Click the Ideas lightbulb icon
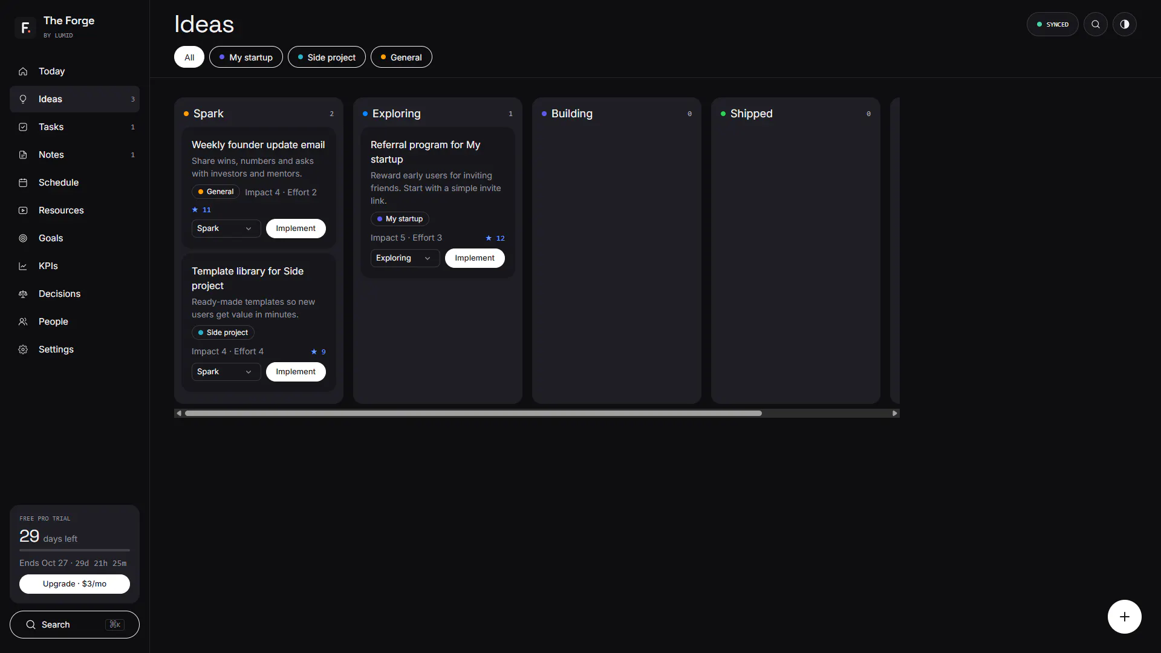Viewport: 1161px width, 653px height. click(x=23, y=99)
